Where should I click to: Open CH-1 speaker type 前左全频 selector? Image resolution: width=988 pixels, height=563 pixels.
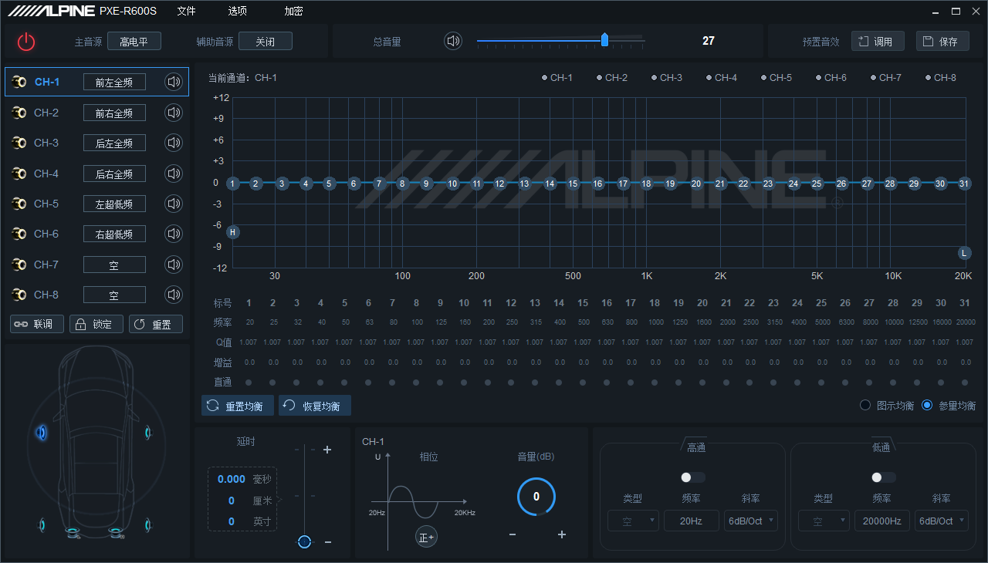coord(114,82)
